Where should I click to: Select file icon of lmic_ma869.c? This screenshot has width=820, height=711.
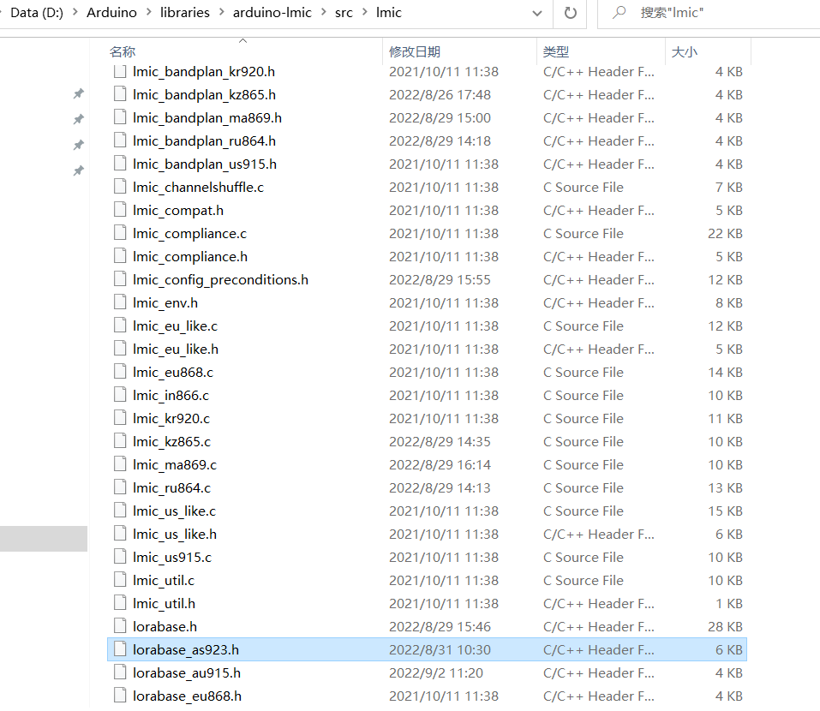tap(120, 464)
